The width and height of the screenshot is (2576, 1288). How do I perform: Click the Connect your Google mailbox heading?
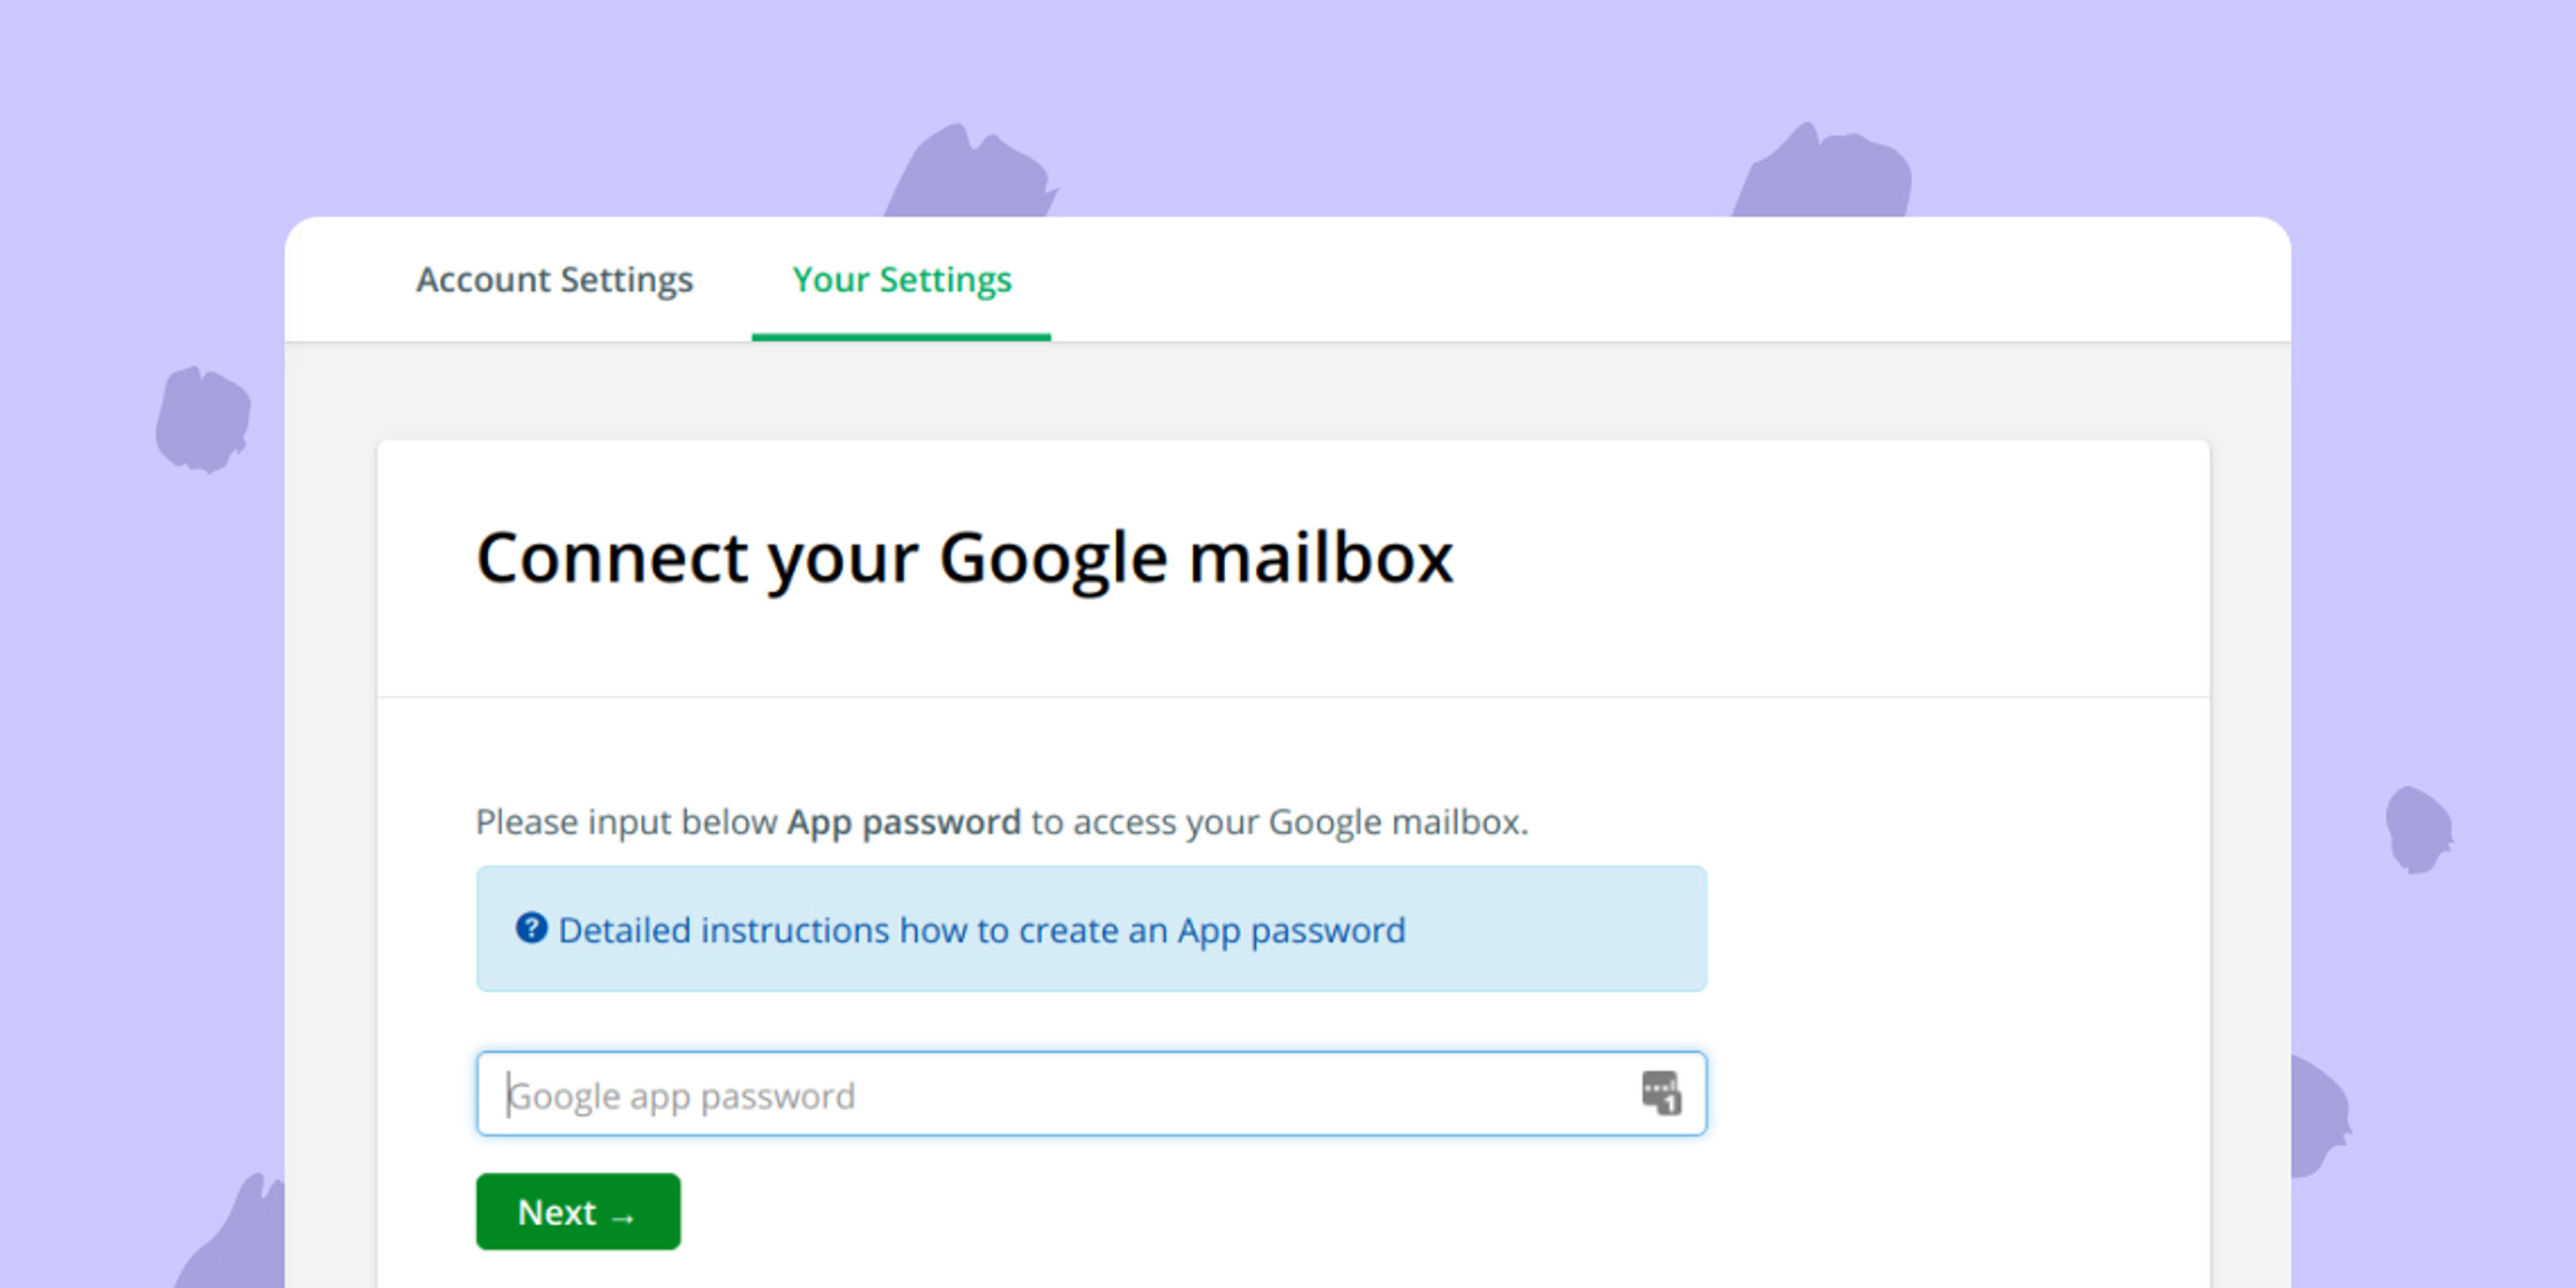pos(966,558)
